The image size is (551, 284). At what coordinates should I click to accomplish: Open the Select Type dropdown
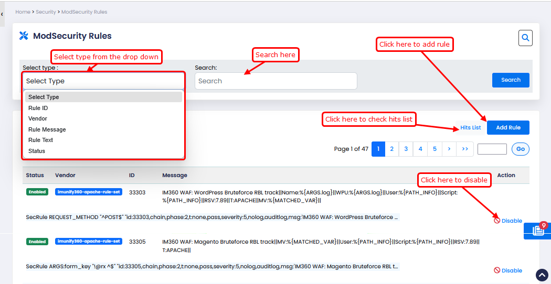point(103,81)
